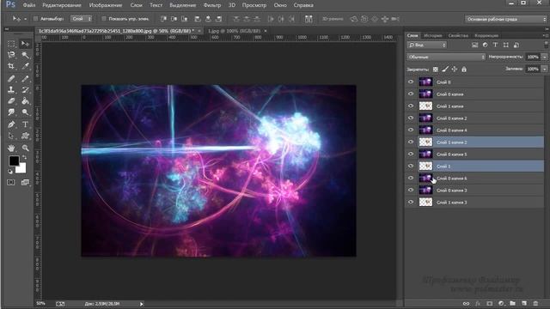Open the fill slider arrow
550x309 pixels.
tap(544, 69)
